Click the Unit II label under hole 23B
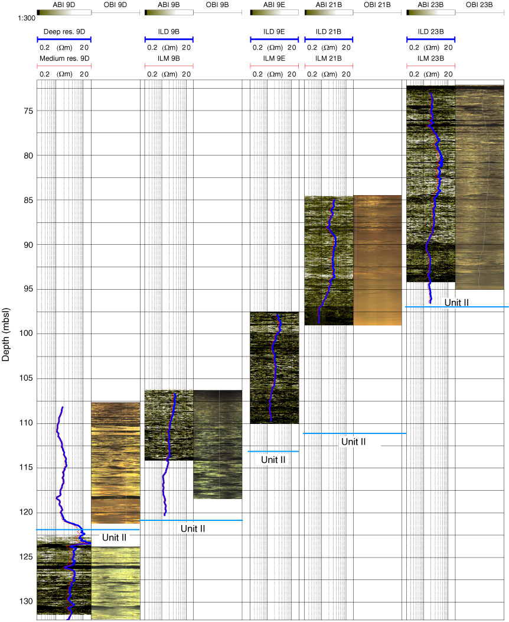Viewport: 509px width, 622px height. 456,302
